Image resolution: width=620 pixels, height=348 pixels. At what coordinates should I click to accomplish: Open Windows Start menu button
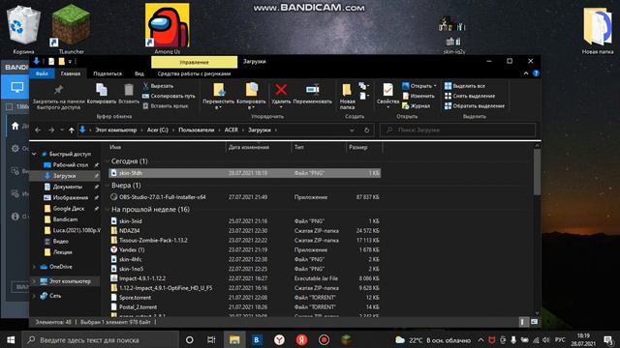11,339
